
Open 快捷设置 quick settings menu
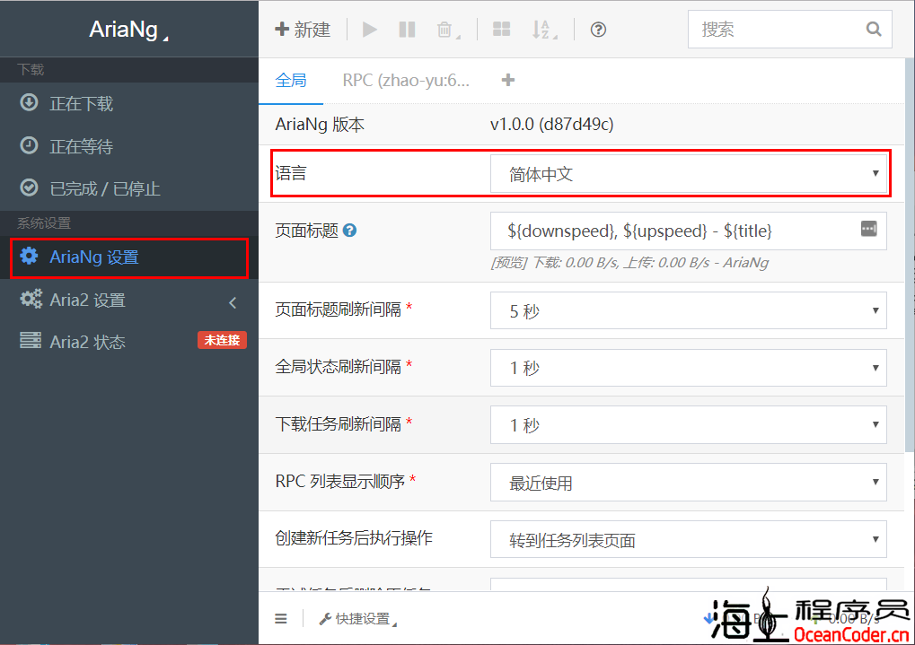pyautogui.click(x=357, y=619)
